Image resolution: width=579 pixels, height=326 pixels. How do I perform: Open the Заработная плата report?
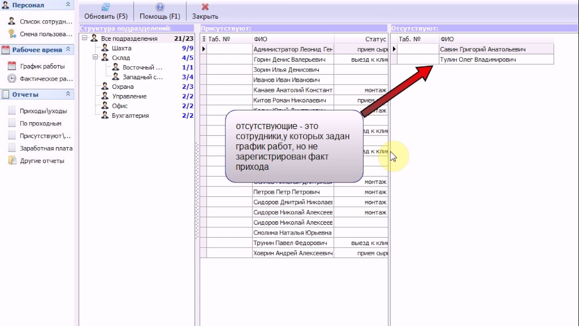(x=46, y=148)
